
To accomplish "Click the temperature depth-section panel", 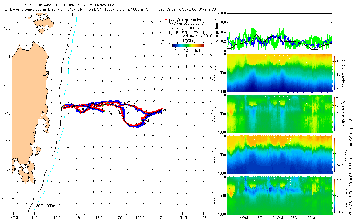I will pos(280,73).
